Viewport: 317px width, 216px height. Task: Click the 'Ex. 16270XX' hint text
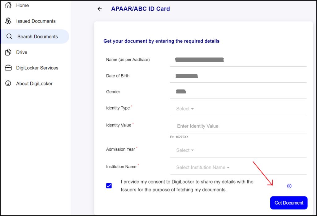[x=179, y=137]
